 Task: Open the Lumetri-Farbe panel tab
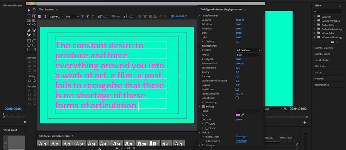(x=321, y=60)
